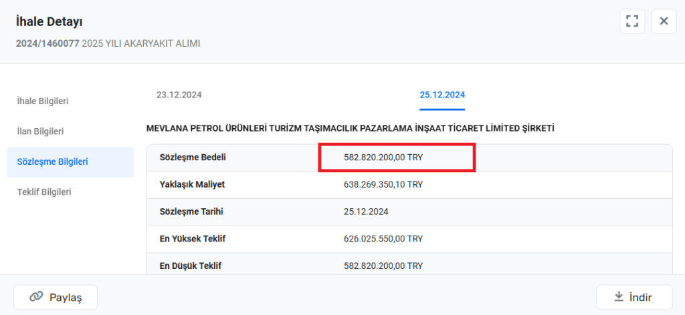Switch to the Teklif Bilgileri section
The height and width of the screenshot is (315, 685).
44,192
